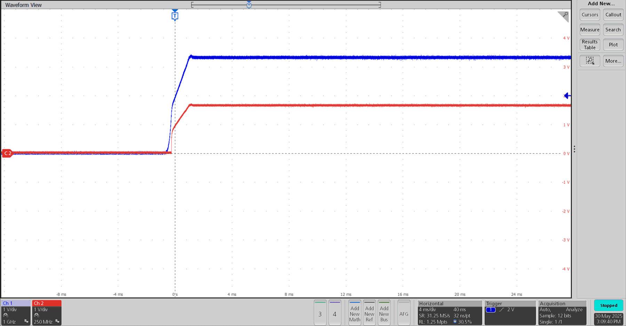The height and width of the screenshot is (326, 626).
Task: Click the three-dot handle beside the graticule
Action: (x=574, y=149)
